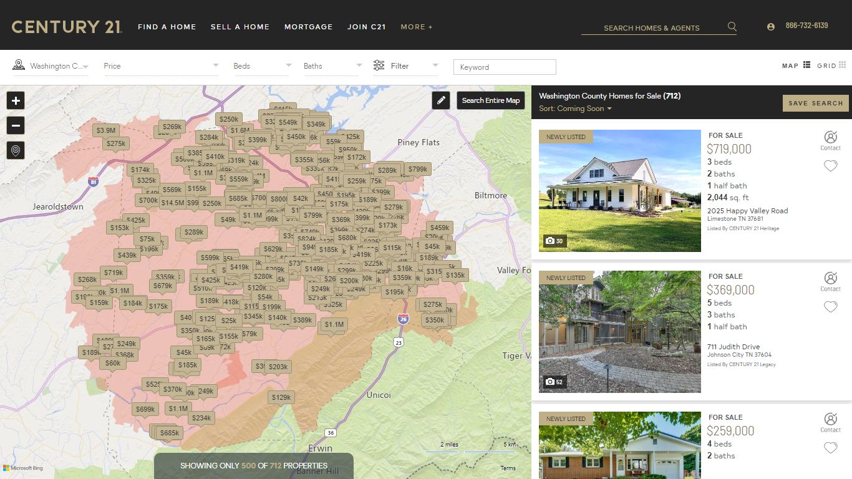Change the Sort: Coming Soon order

575,109
